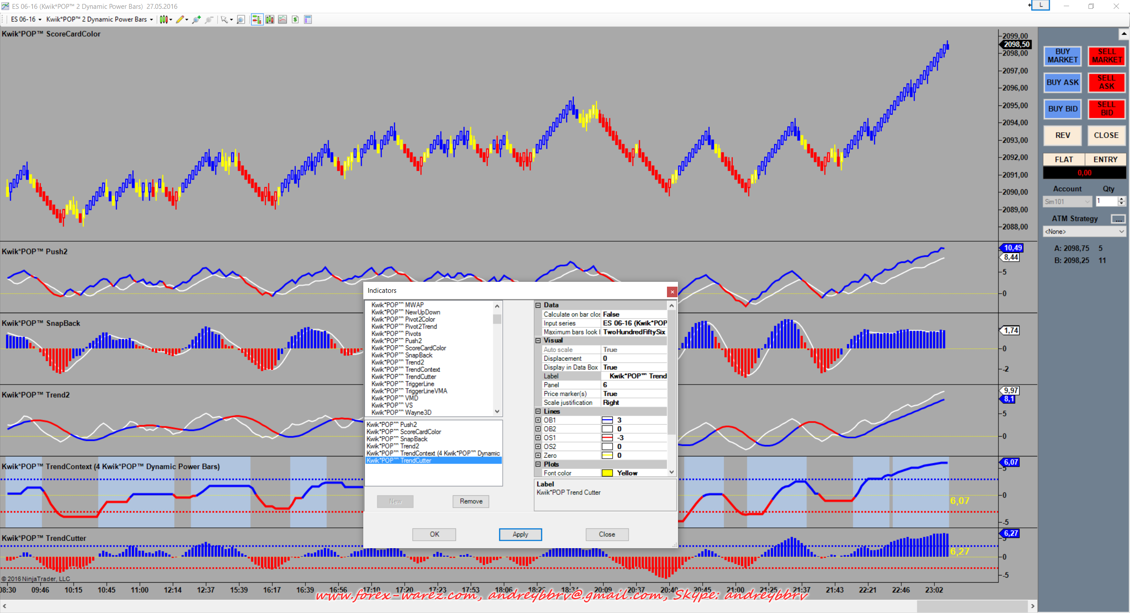Select the pencil drawing tools icon
The width and height of the screenshot is (1130, 613).
pos(180,19)
